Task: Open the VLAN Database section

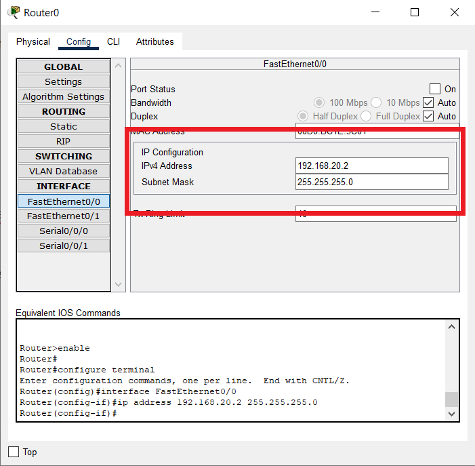Action: (64, 171)
